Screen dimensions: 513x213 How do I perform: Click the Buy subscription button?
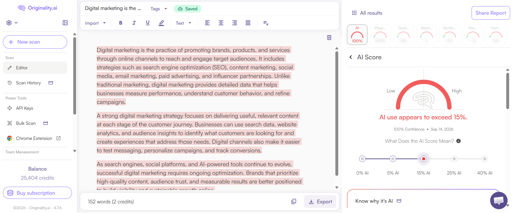[37, 193]
